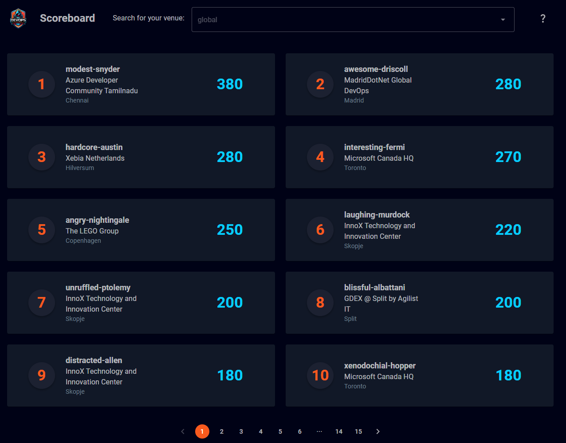Viewport: 566px width, 443px height.
Task: Open the help question mark icon
Action: point(543,19)
